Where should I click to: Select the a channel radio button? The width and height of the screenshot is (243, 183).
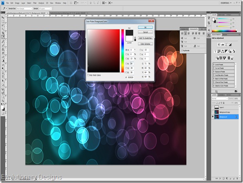tap(141, 54)
